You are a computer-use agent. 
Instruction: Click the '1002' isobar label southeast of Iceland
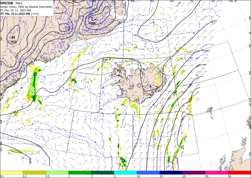[x=182, y=120]
